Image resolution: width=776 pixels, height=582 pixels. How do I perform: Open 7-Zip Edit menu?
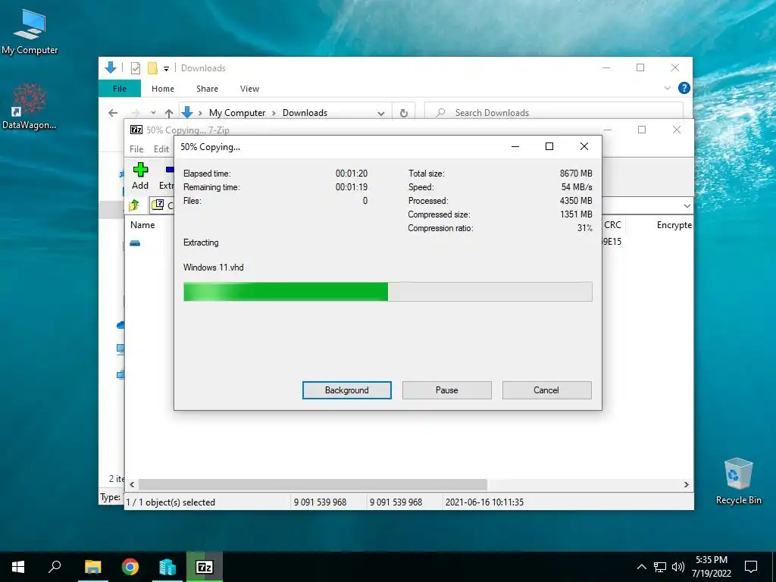pyautogui.click(x=161, y=149)
